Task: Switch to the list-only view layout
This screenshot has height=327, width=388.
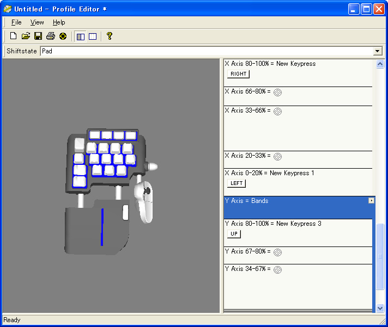Action: click(x=93, y=36)
